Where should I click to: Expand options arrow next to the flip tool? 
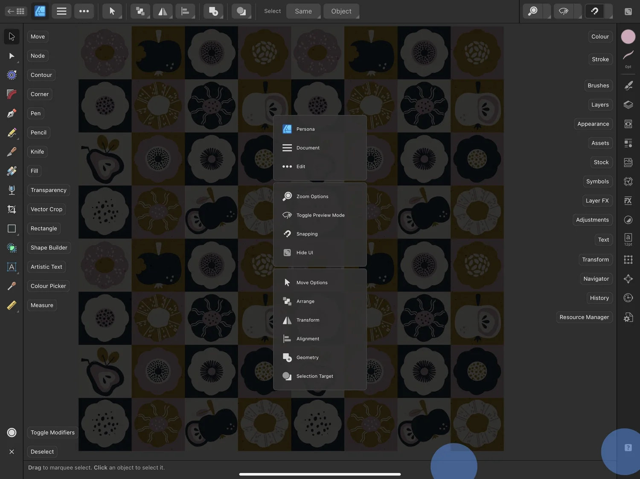click(x=170, y=17)
